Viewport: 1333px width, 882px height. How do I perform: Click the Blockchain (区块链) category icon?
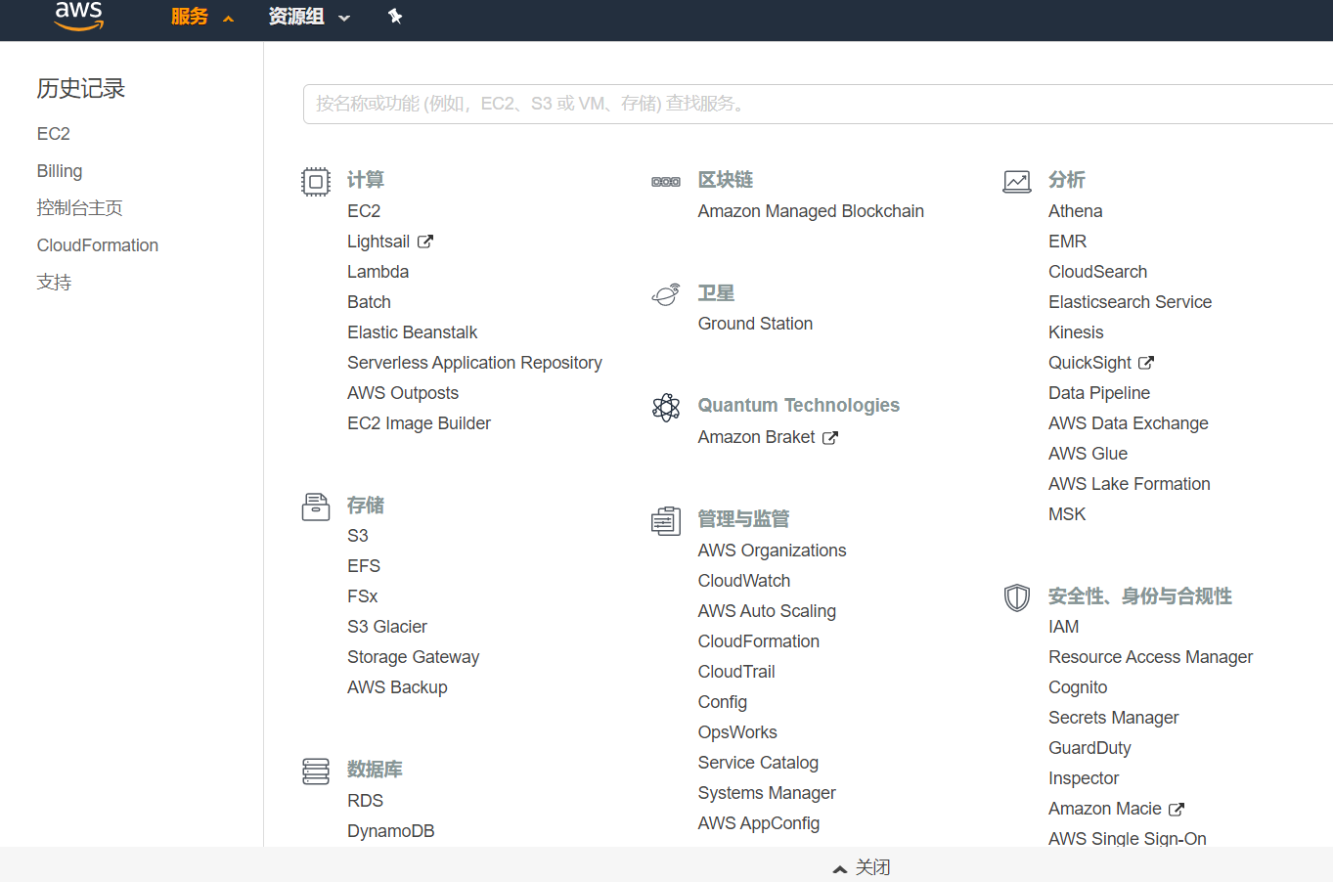point(666,182)
